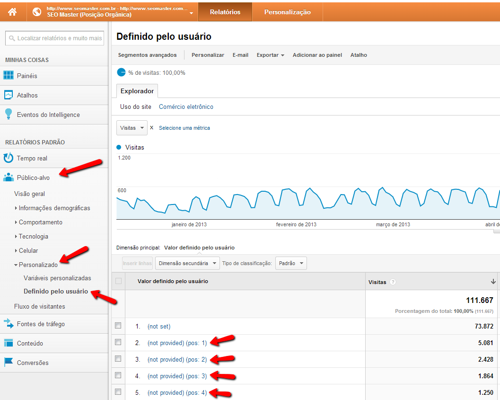Click the Segmentos avançados button
Screen dimensions: 500x400
tap(147, 55)
